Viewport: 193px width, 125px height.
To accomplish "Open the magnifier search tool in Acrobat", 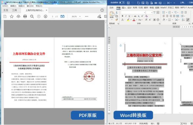I will pos(32,16).
